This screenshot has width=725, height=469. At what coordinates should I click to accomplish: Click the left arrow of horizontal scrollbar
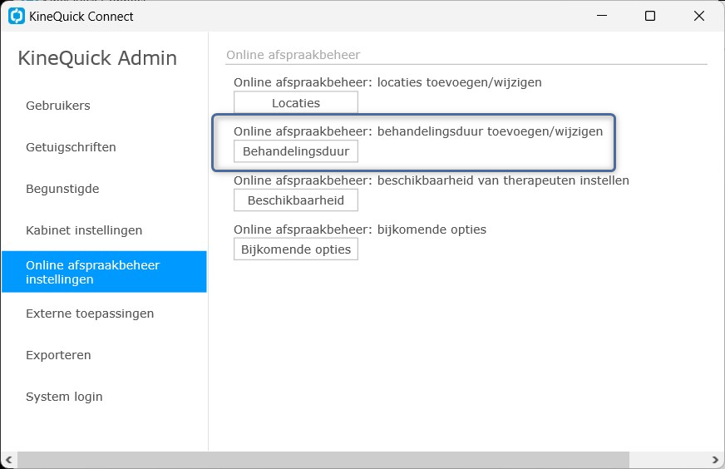pos(8,460)
